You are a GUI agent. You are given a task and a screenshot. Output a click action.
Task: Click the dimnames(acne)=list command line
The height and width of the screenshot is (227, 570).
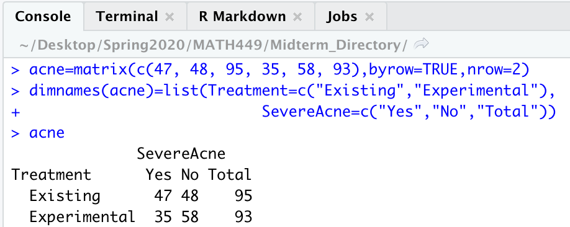283,91
